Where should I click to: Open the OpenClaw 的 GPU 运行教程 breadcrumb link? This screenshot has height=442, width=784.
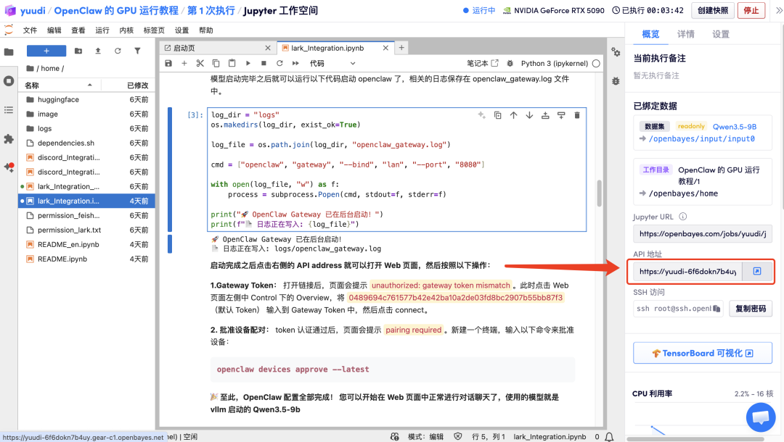pos(116,10)
